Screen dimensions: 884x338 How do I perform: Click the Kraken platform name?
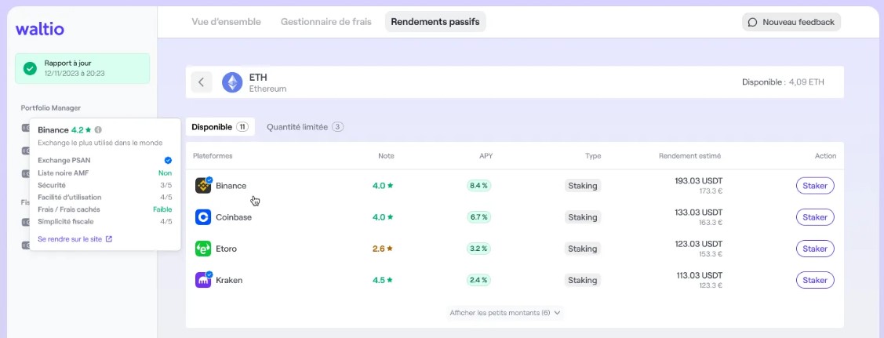pyautogui.click(x=229, y=280)
